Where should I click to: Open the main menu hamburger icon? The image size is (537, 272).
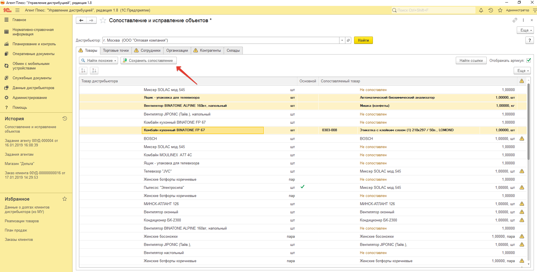(x=17, y=10)
